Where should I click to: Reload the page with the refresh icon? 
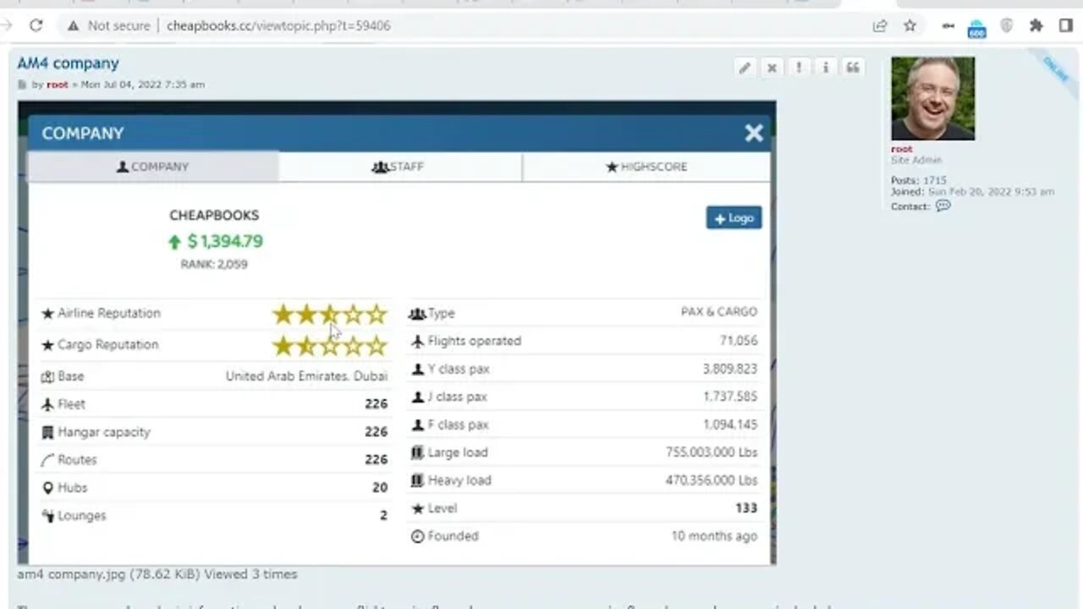(x=36, y=25)
